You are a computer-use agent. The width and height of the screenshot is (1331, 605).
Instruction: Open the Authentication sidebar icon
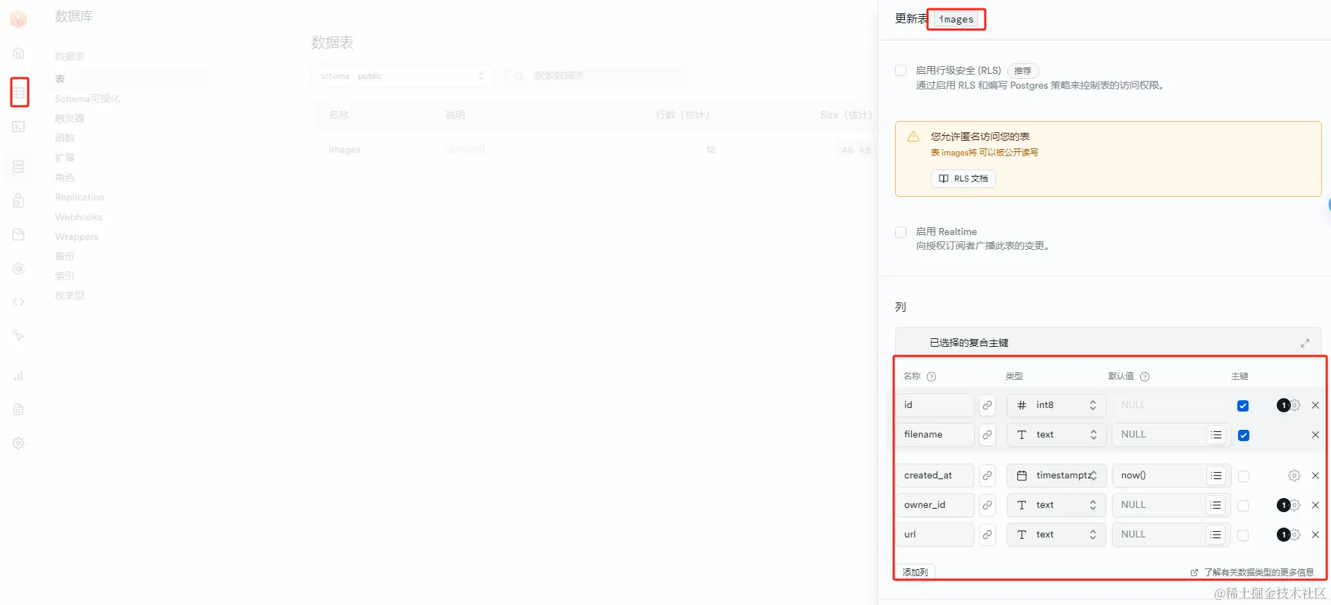(x=19, y=201)
